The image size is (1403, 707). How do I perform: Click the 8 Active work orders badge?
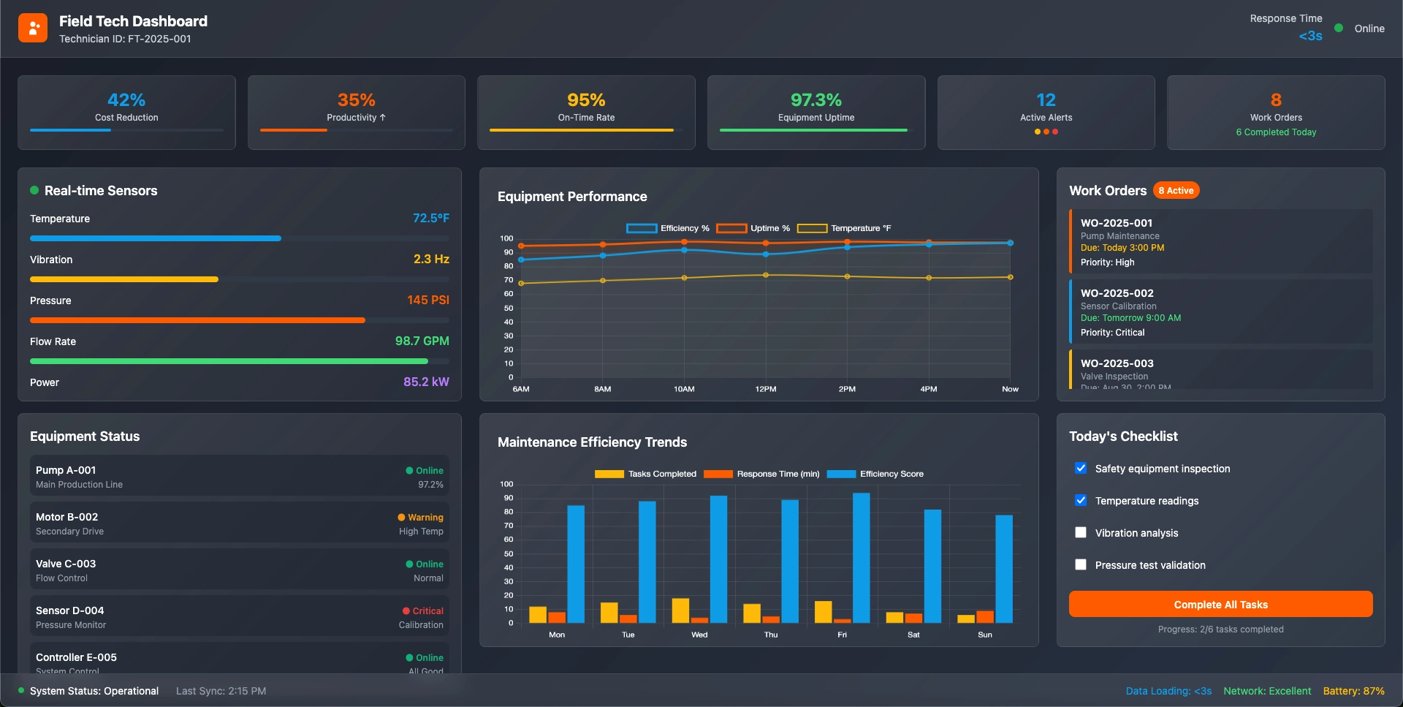1176,190
